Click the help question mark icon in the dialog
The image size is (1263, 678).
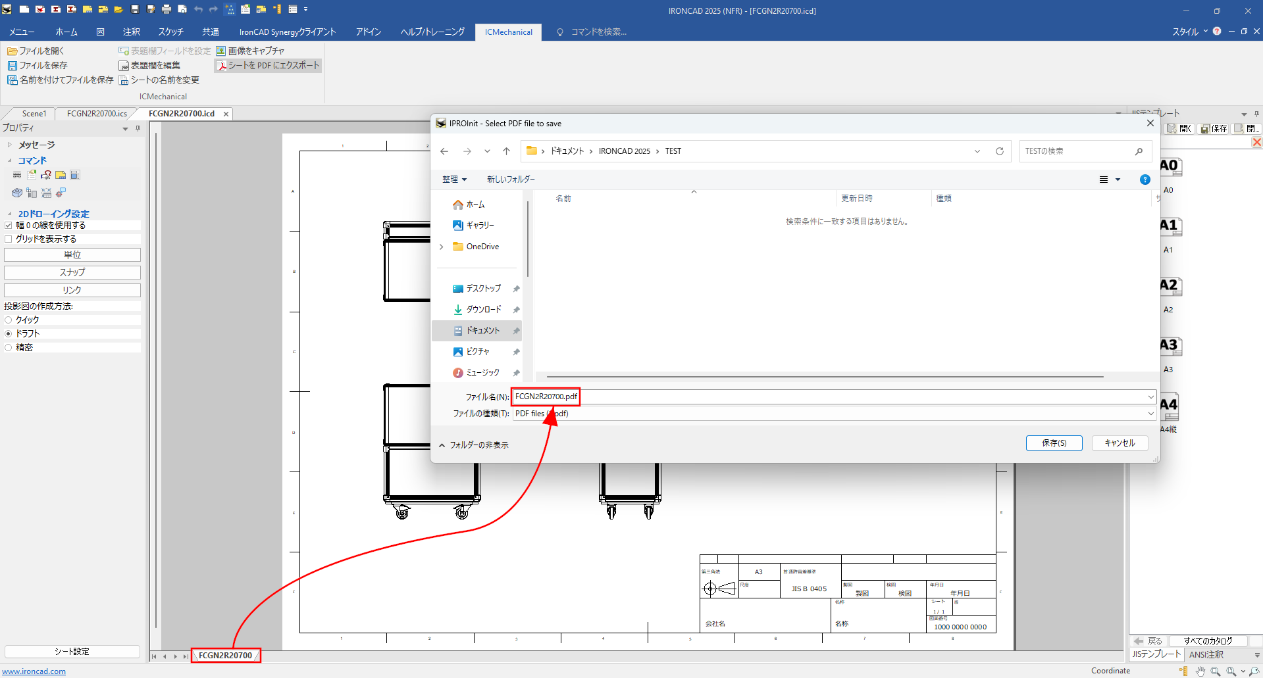(x=1145, y=180)
